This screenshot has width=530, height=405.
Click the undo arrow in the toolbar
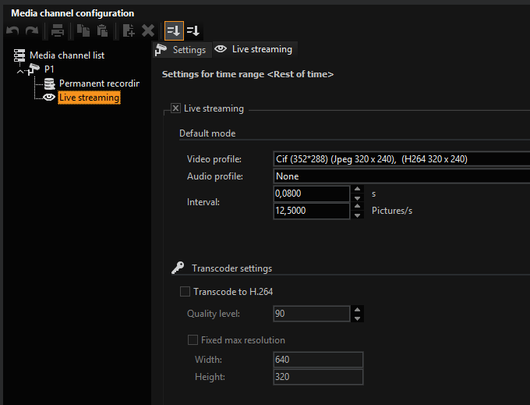tap(12, 31)
